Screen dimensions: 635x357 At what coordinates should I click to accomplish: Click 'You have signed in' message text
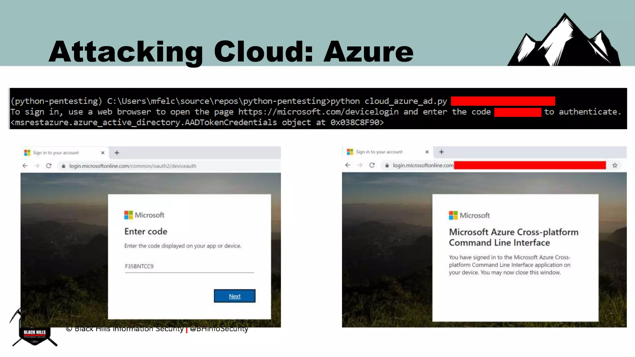pos(510,265)
